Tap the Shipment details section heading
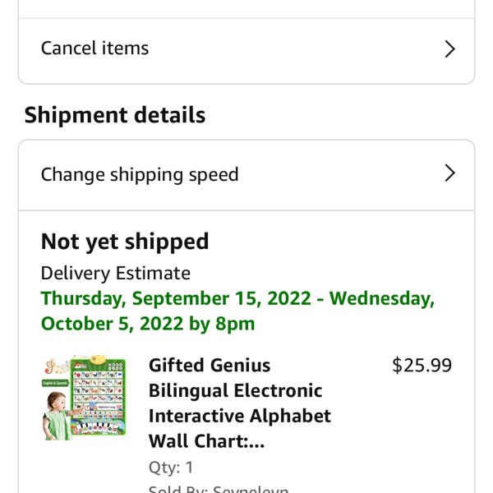493x493 pixels. (x=115, y=115)
